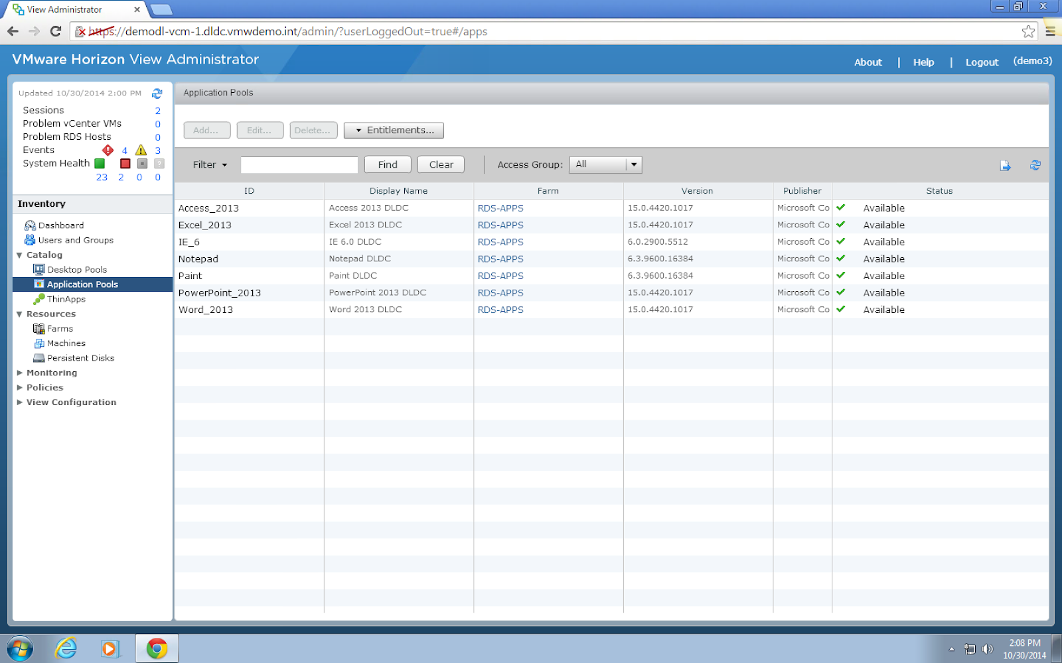Collapse the Resources tree section
The image size is (1062, 663).
click(19, 314)
